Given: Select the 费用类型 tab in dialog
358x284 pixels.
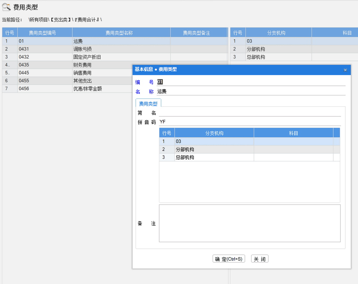Looking at the screenshot, I should point(148,104).
